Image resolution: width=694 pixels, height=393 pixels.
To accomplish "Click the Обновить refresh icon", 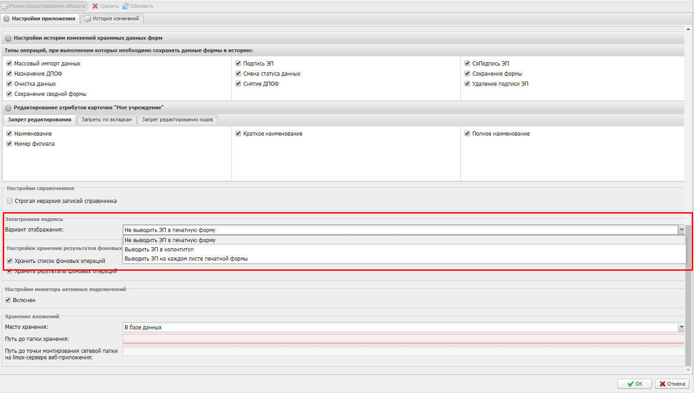I will pos(125,6).
